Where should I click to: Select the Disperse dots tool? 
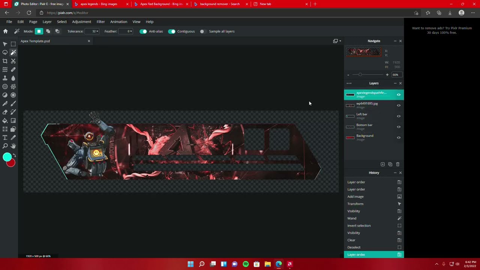click(13, 87)
